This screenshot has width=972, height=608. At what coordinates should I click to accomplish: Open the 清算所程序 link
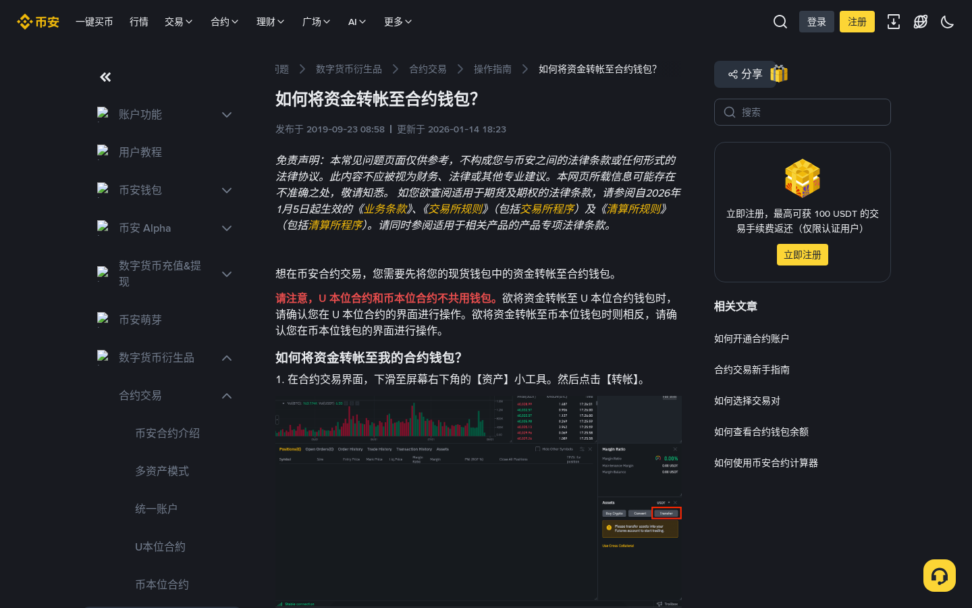click(335, 225)
